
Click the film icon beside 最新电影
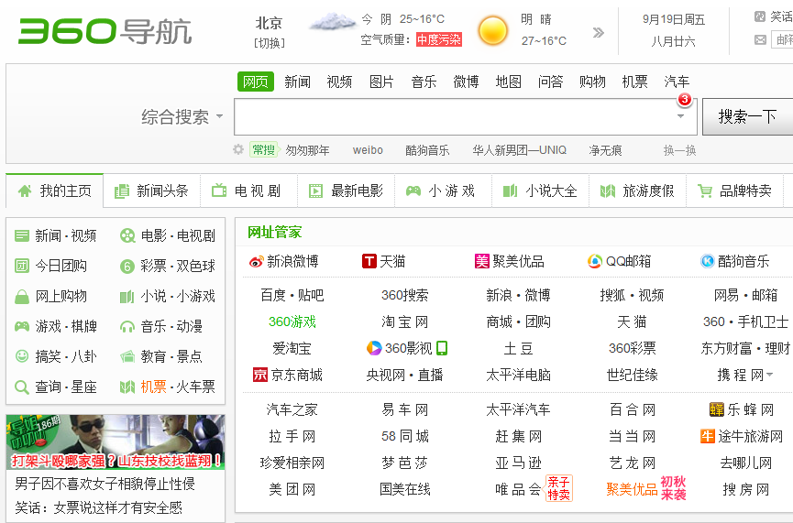tap(315, 191)
